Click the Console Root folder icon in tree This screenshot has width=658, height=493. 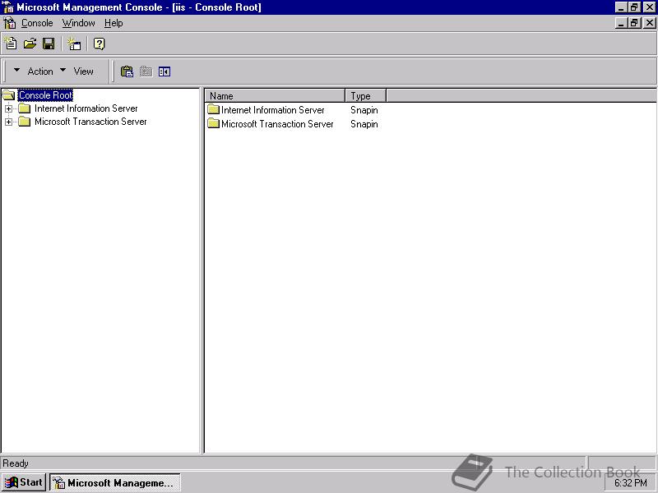(9, 95)
